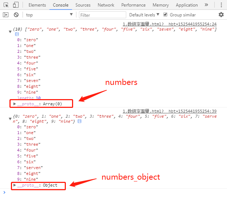Select the Console tab
This screenshot has height=219, width=227.
(x=61, y=5)
